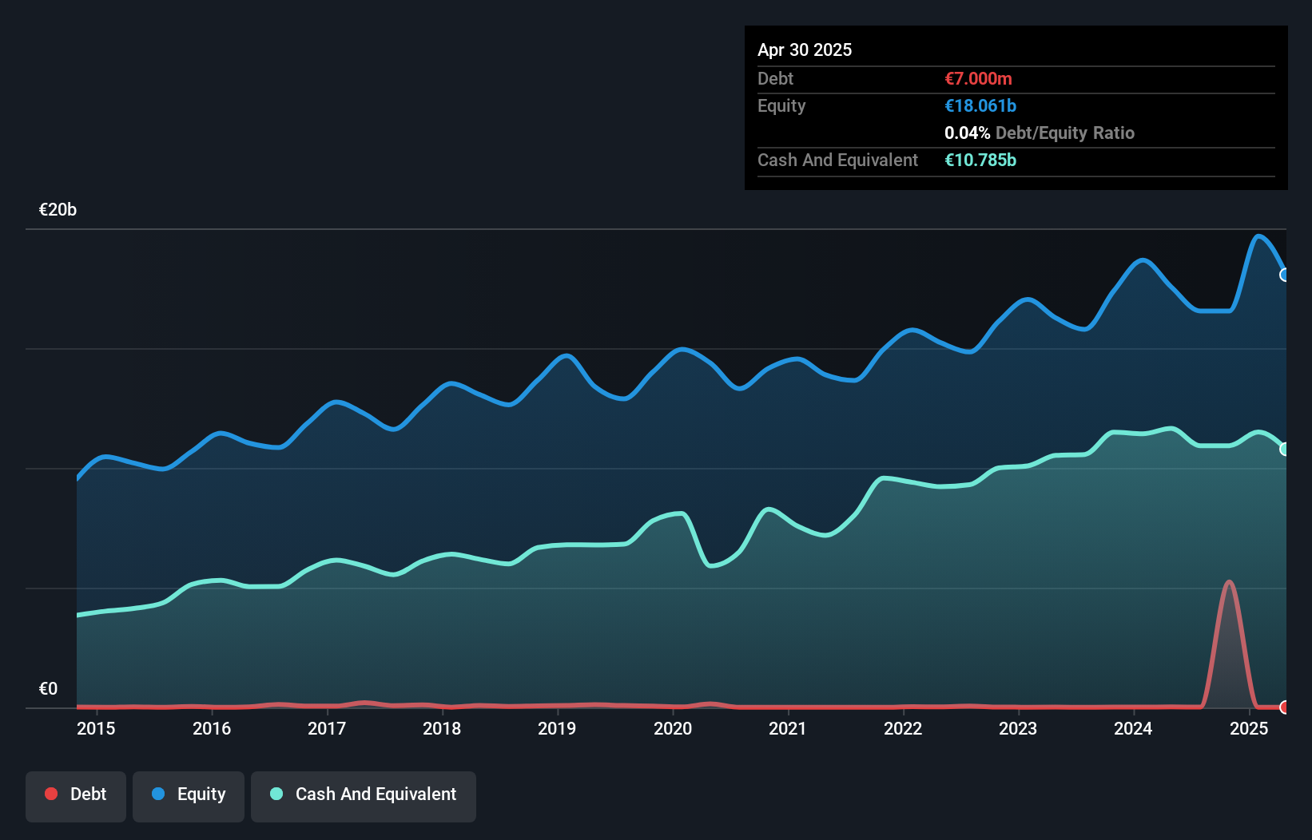Toggle the Debt legend button
The height and width of the screenshot is (840, 1312).
(76, 794)
